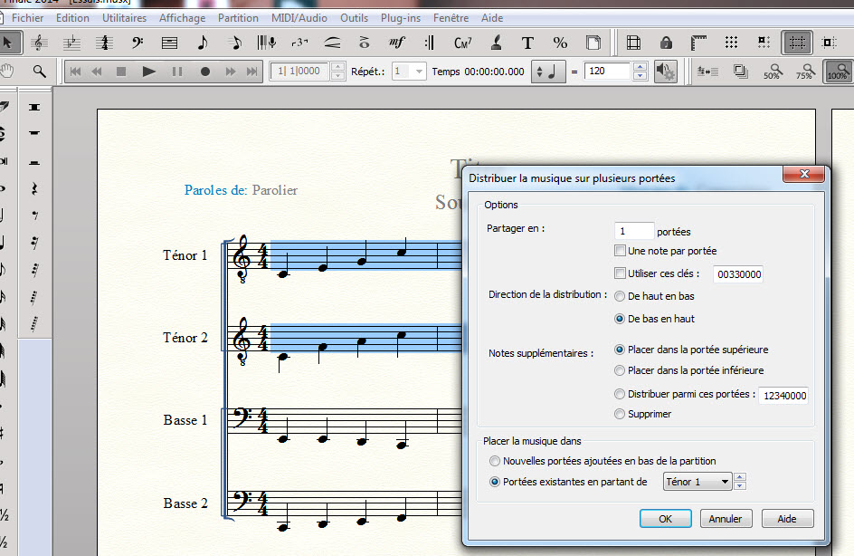
Task: Open the MIDI/Audio menu
Action: point(299,17)
